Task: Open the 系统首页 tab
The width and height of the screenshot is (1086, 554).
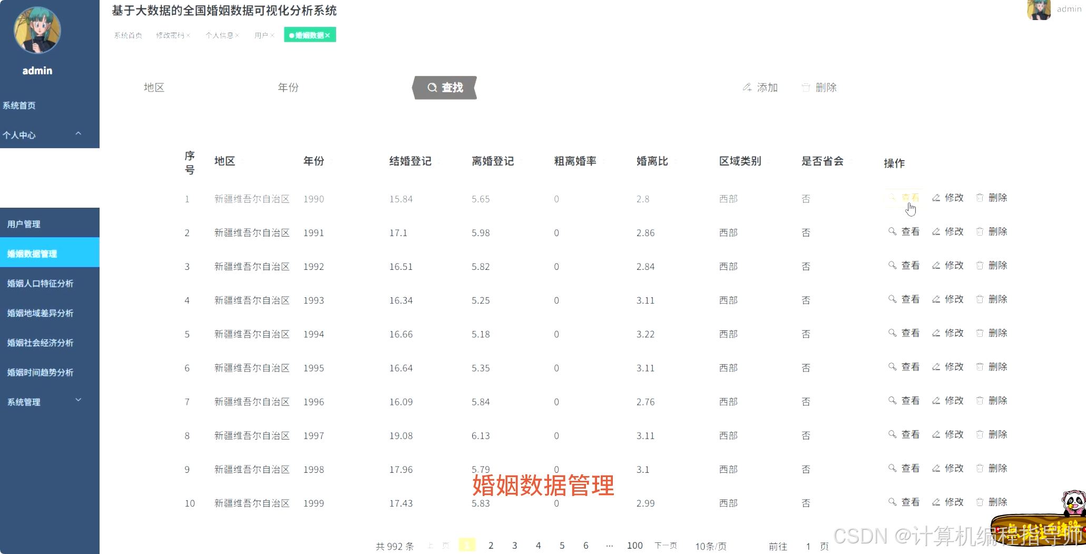Action: [128, 35]
